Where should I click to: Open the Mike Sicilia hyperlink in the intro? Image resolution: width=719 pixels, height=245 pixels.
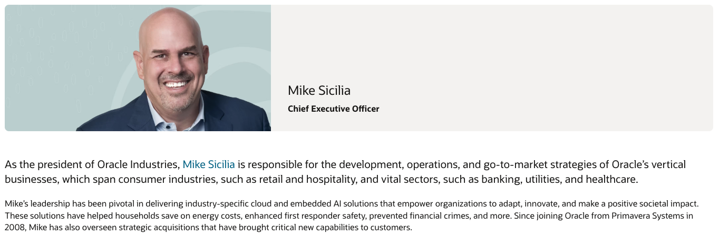tap(209, 164)
